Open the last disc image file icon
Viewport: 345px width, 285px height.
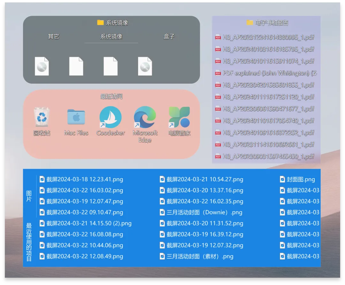pos(145,66)
